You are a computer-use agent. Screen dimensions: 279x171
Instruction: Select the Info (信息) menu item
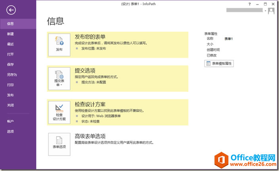click(10, 24)
